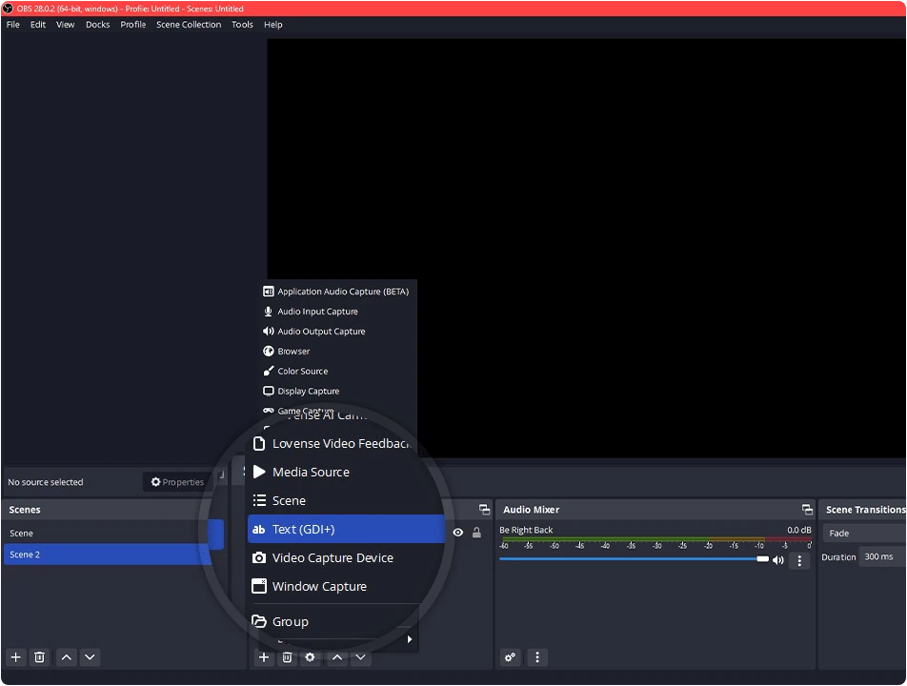Open the File menu
Image resolution: width=907 pixels, height=686 pixels.
click(12, 24)
